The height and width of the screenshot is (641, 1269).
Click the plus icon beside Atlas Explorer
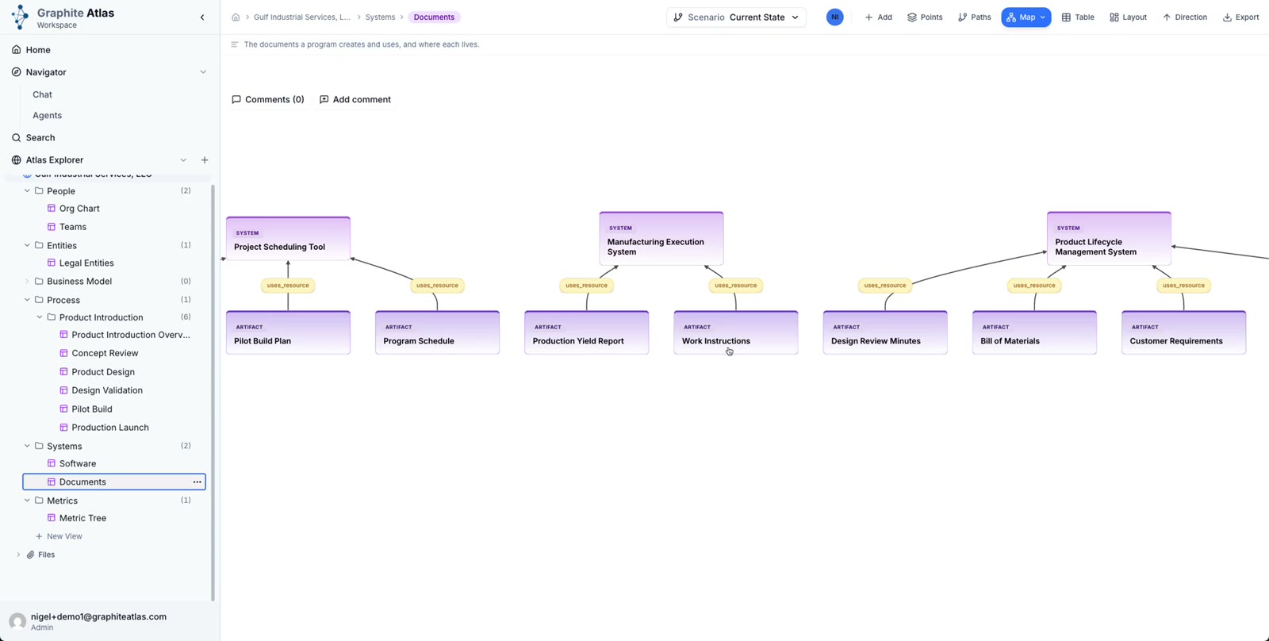[205, 160]
